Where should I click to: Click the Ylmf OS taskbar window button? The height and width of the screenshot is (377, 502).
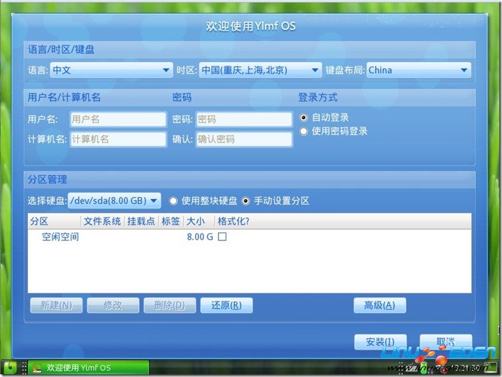click(x=89, y=368)
